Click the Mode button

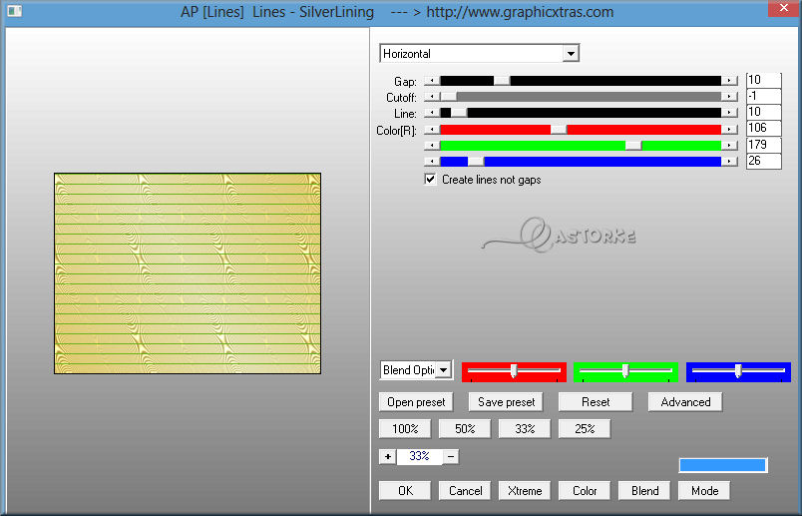704,490
